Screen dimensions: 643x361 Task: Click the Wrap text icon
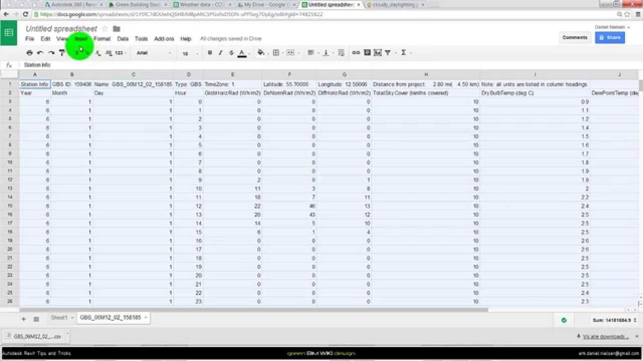[x=341, y=53]
